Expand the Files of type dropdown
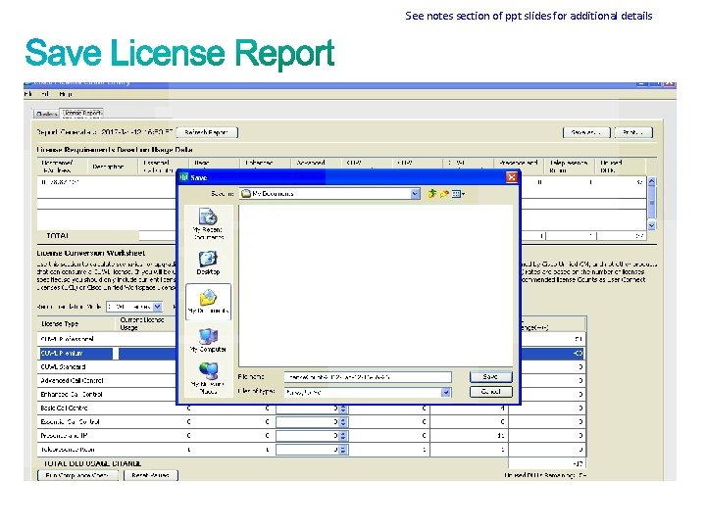Image resolution: width=706 pixels, height=529 pixels. (445, 392)
